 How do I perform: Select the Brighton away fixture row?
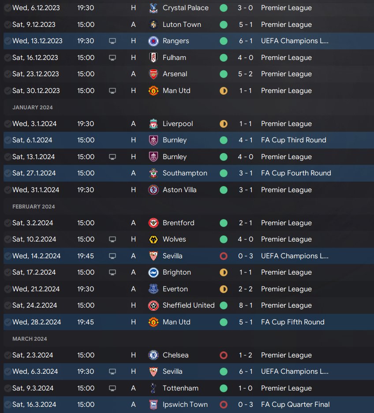tap(189, 272)
